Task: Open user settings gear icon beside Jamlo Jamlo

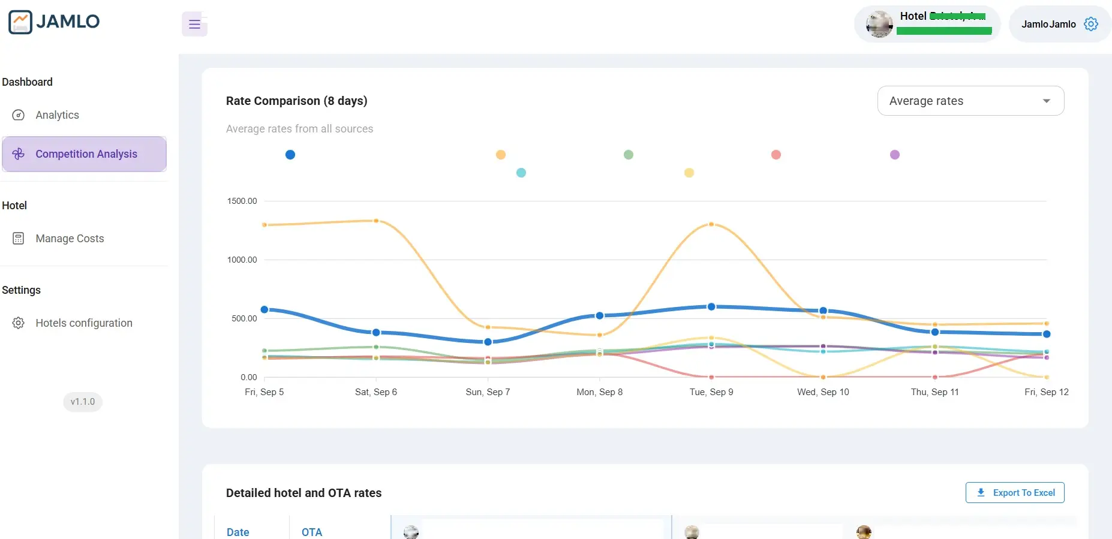Action: click(x=1091, y=24)
